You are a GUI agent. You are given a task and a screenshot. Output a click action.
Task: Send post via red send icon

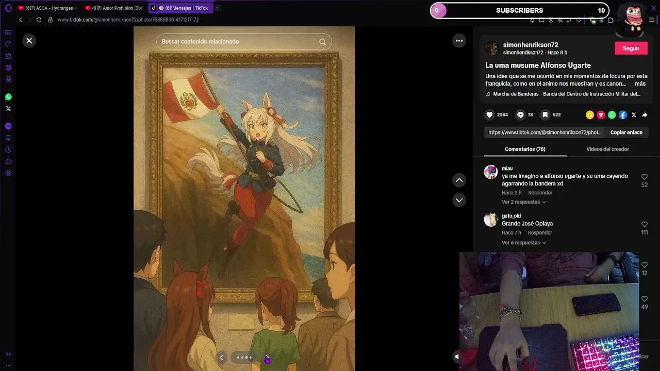pos(601,115)
